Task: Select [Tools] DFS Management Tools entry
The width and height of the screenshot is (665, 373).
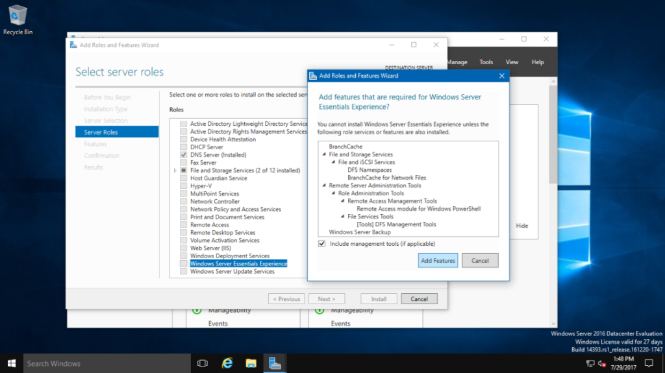Action: coord(396,224)
